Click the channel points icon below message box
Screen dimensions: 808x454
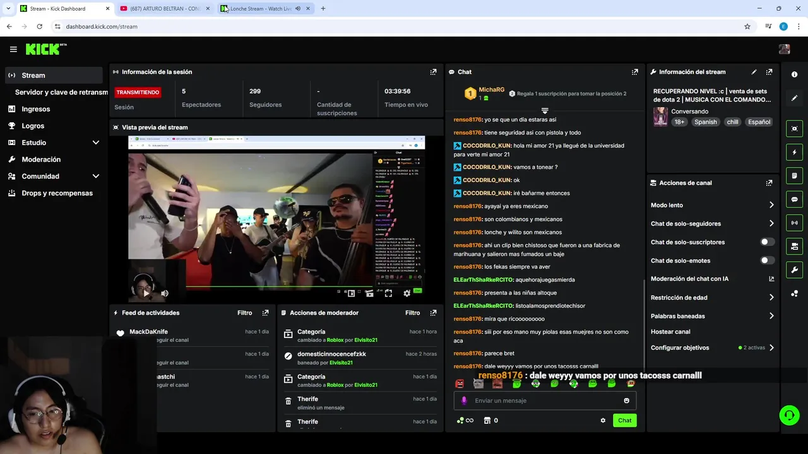click(x=460, y=421)
